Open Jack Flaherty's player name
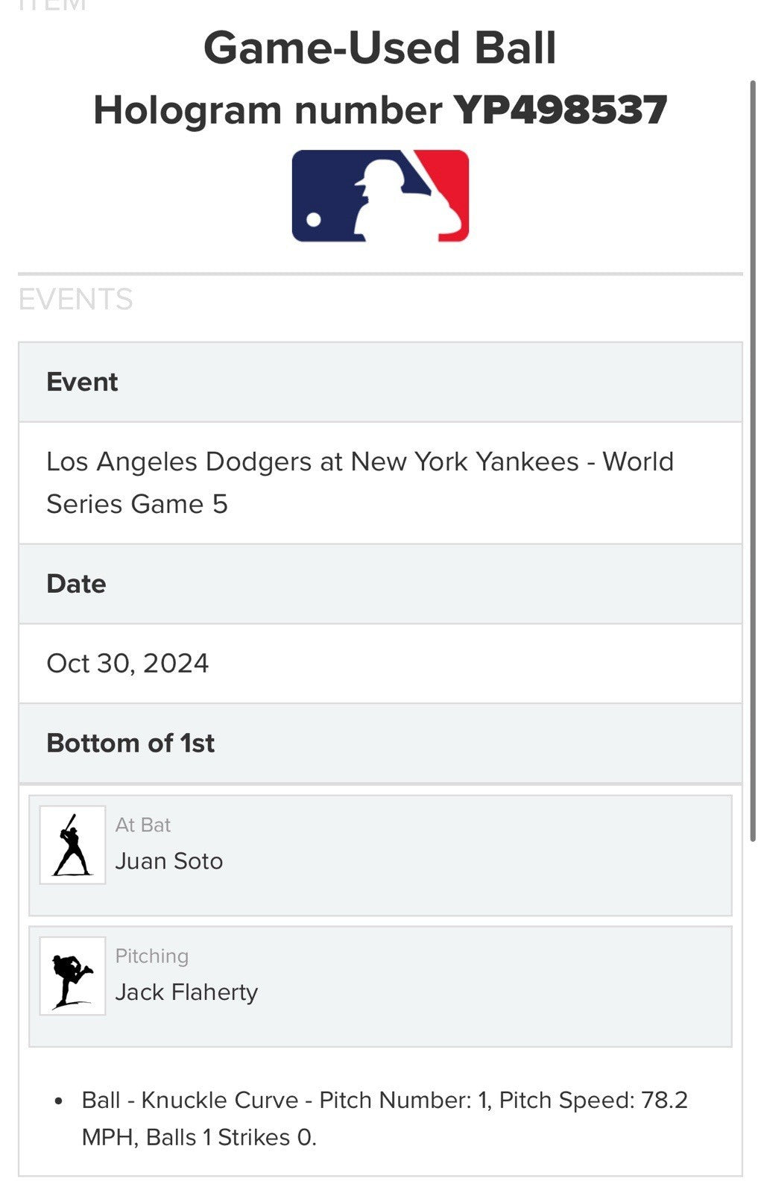This screenshot has width=761, height=1193. (186, 992)
